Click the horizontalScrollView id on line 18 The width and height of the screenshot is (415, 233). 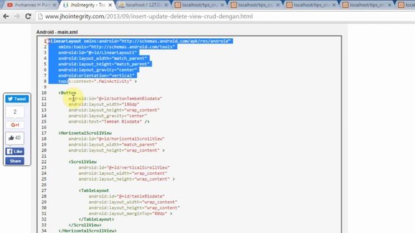coord(117,139)
